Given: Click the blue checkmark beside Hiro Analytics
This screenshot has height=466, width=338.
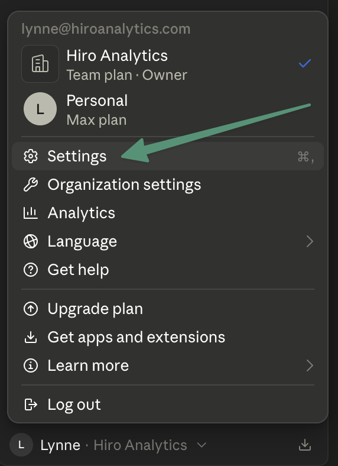Looking at the screenshot, I should pyautogui.click(x=305, y=63).
